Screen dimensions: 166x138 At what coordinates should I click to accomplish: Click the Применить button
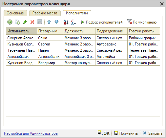coord(126,133)
